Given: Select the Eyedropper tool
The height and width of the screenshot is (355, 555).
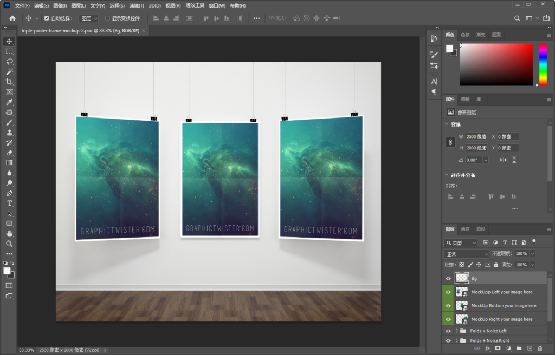Looking at the screenshot, I should coord(9,102).
